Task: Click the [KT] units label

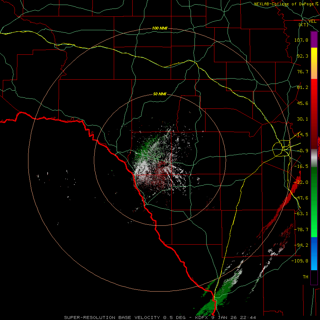Action: point(304,25)
